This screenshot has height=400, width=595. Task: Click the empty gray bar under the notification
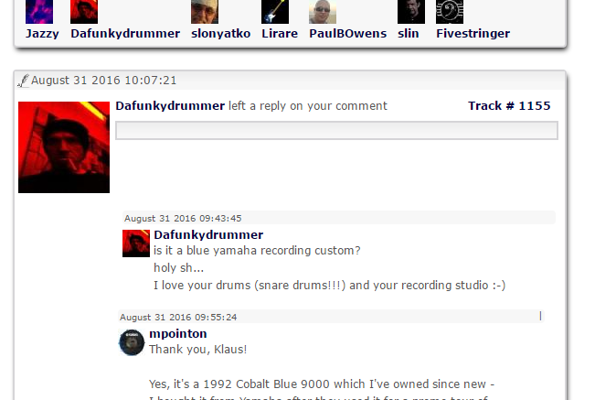point(336,130)
